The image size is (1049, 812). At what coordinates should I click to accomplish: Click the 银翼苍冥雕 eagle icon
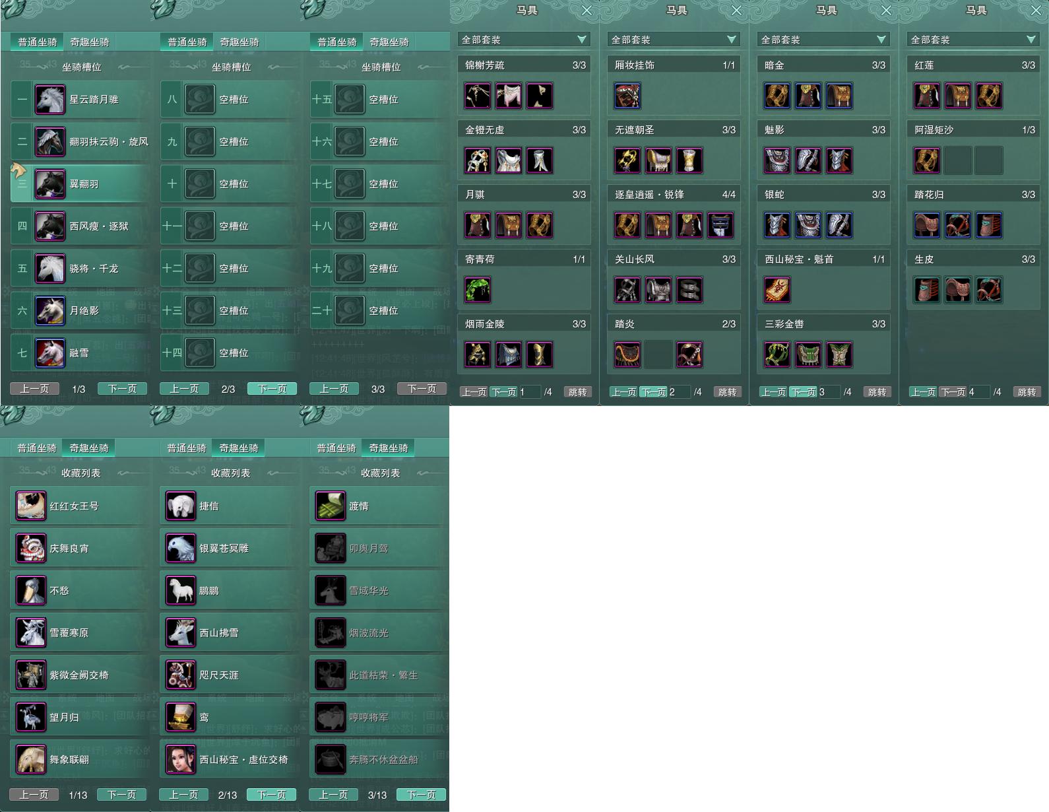click(181, 548)
